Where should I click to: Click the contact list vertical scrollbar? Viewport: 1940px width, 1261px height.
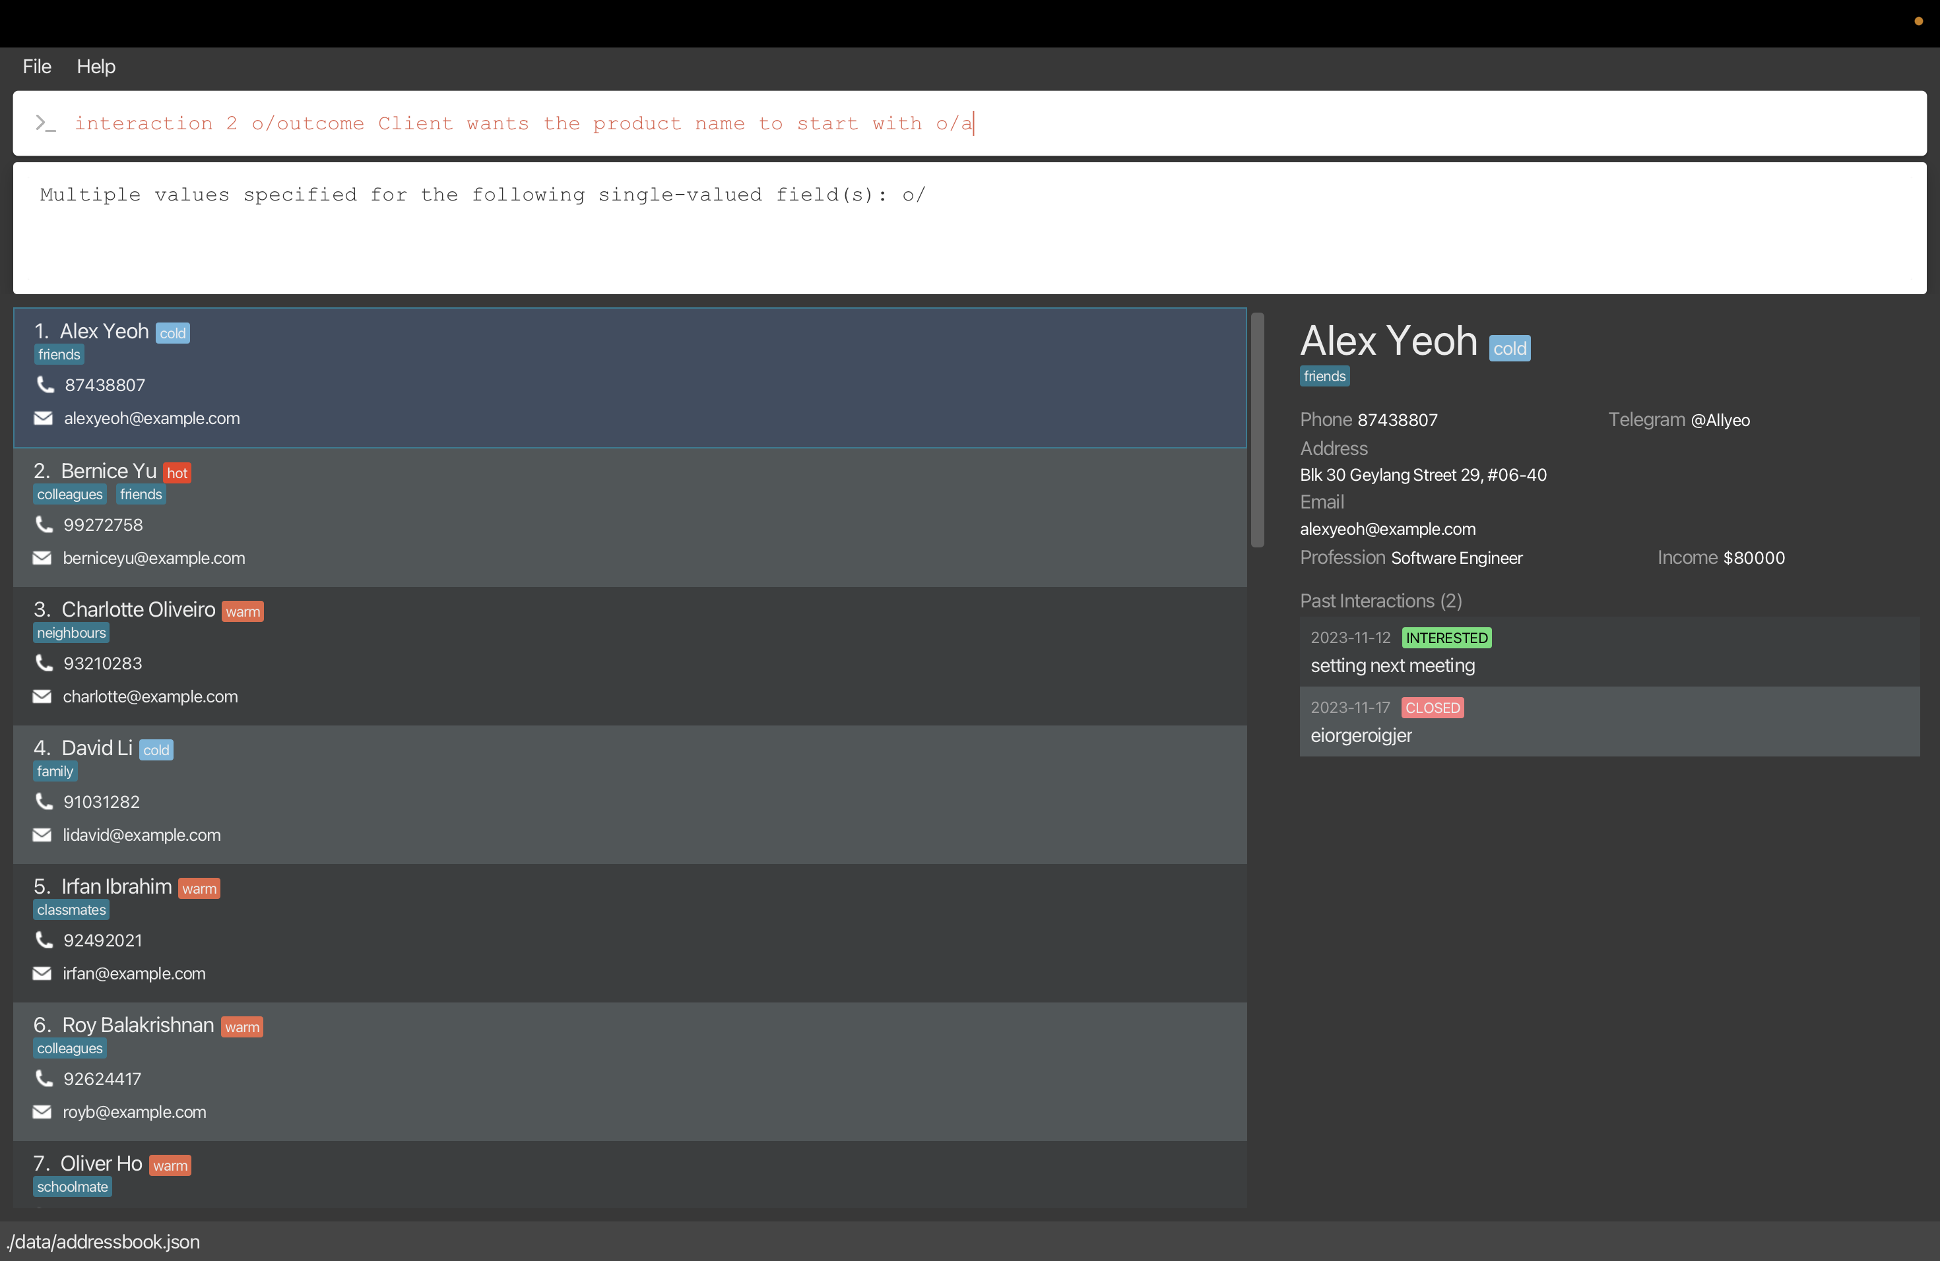[x=1258, y=430]
